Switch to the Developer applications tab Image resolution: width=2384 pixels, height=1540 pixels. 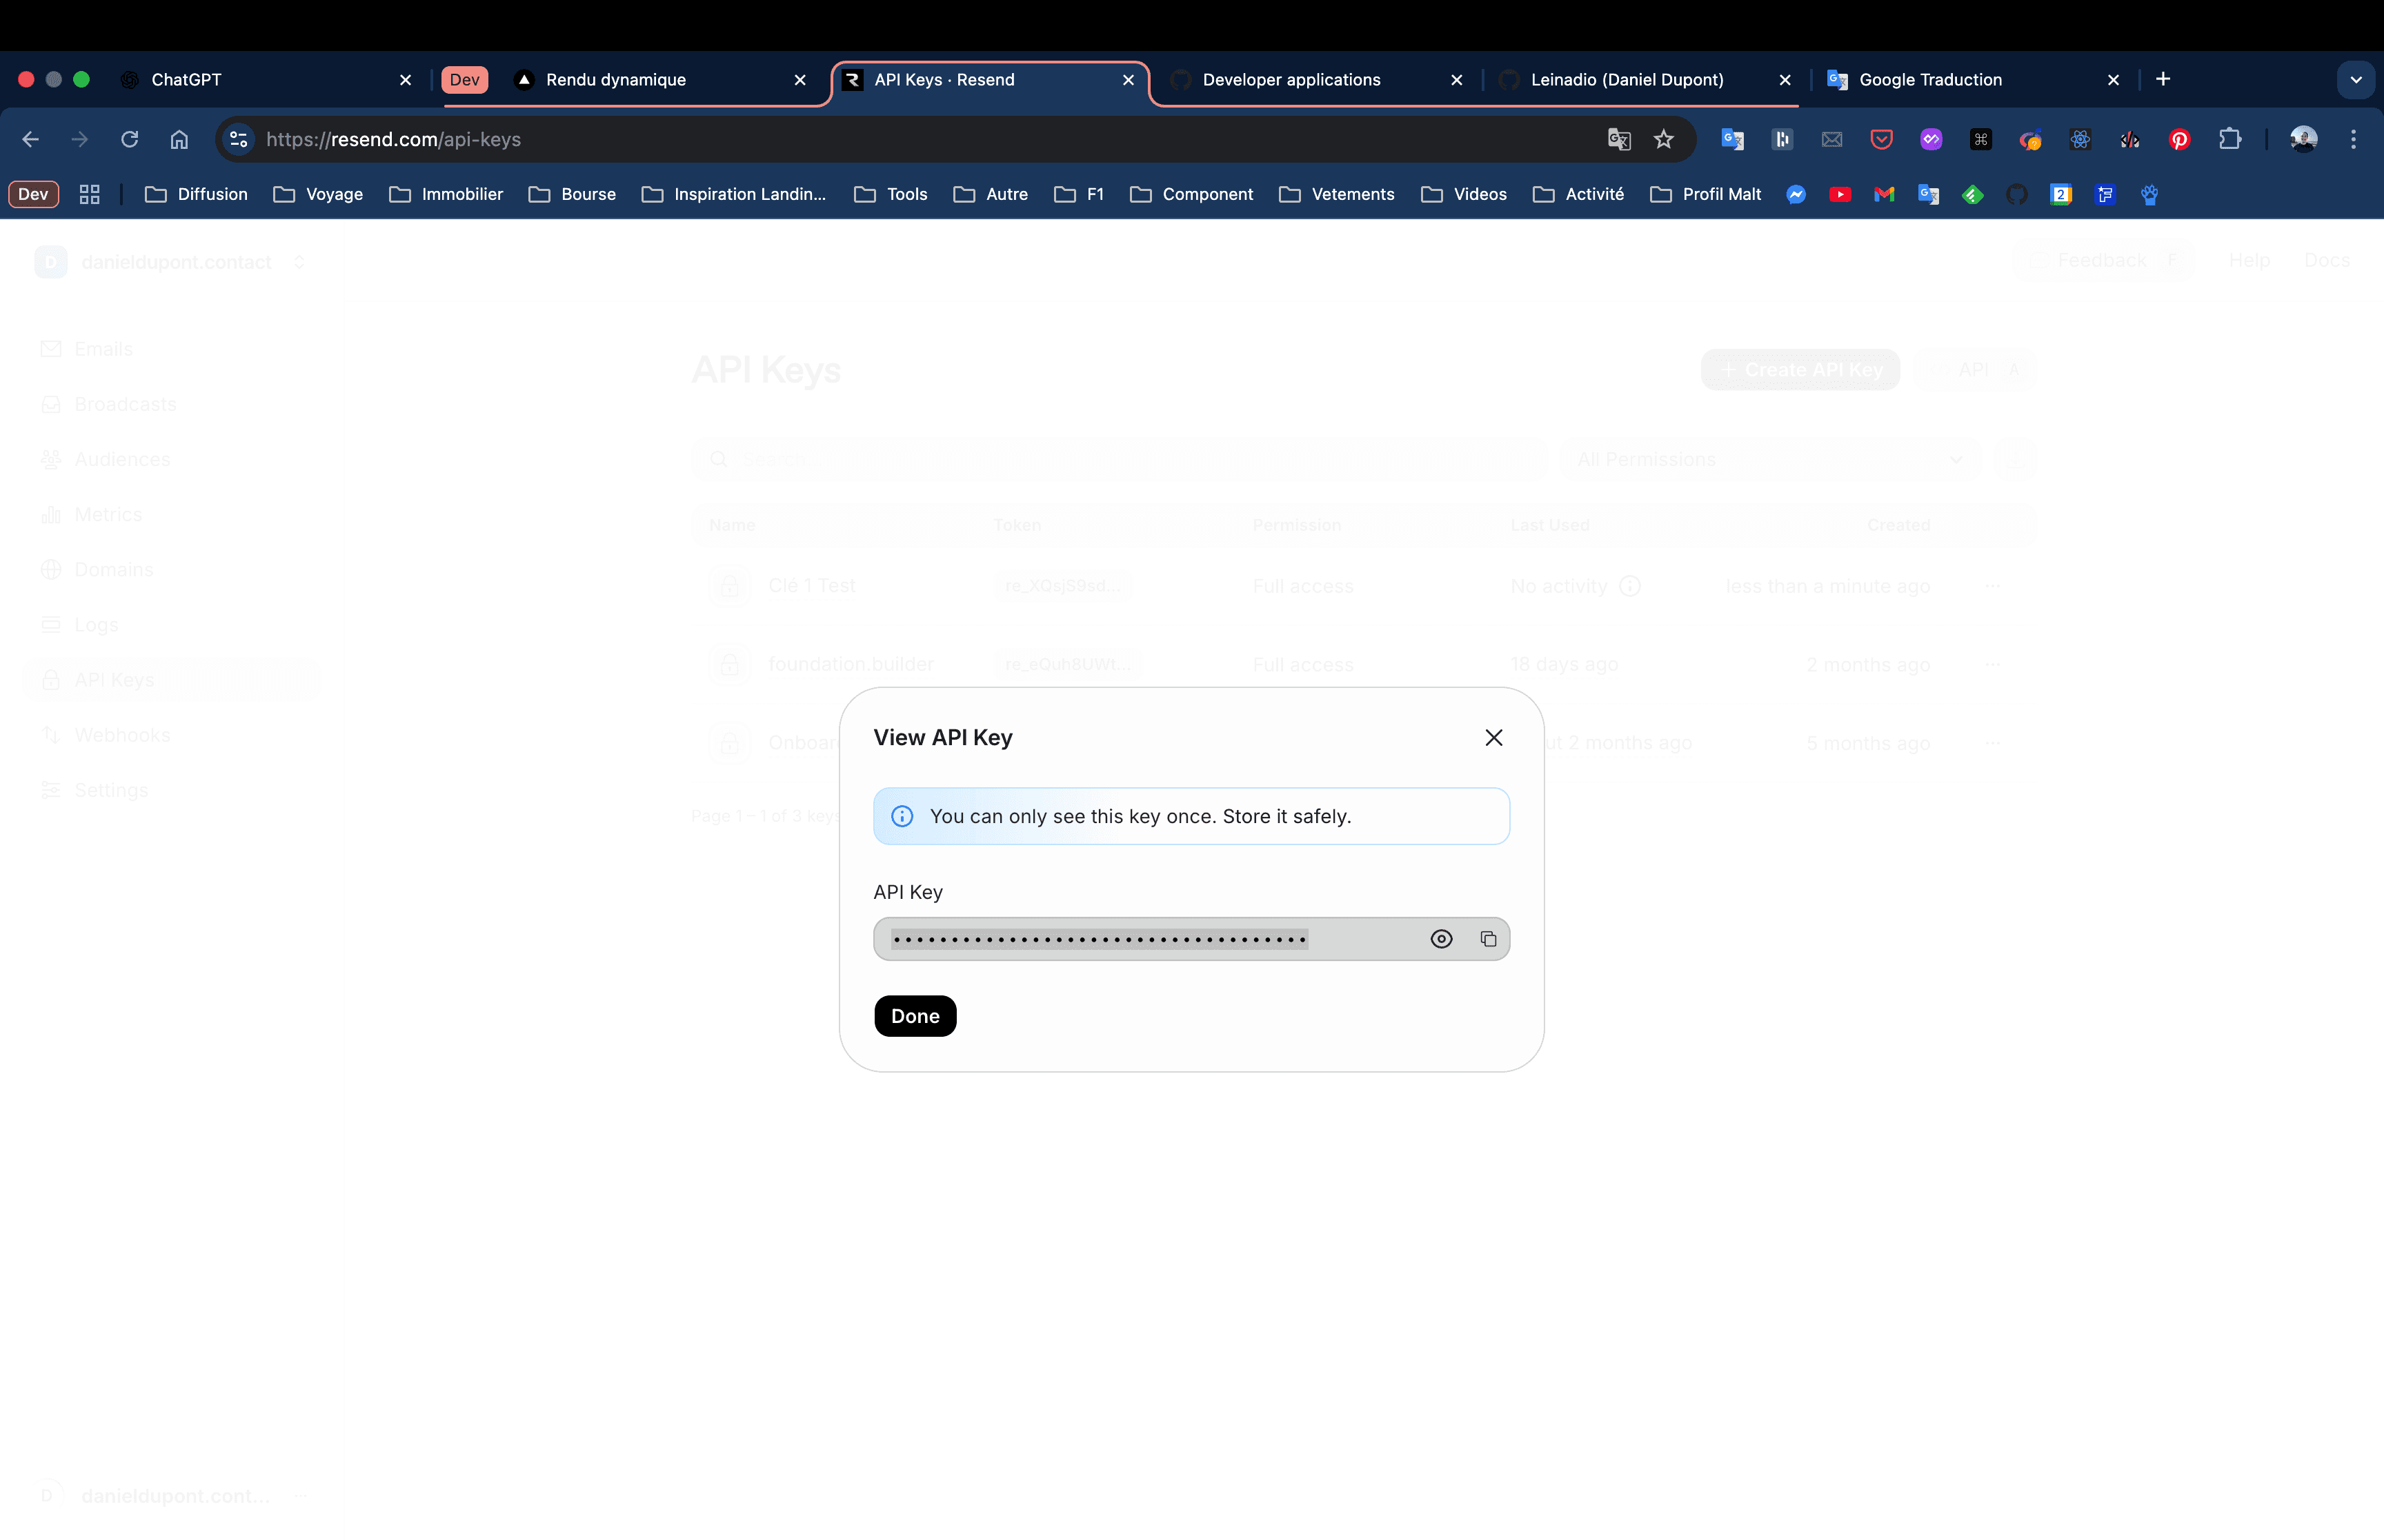[x=1291, y=80]
